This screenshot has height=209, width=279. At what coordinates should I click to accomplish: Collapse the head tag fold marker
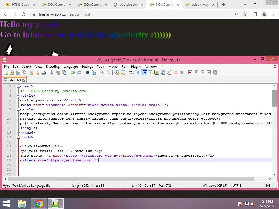point(18,86)
